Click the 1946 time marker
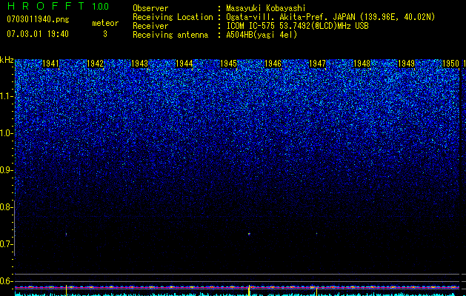This screenshot has width=466, height=296. tap(273, 64)
